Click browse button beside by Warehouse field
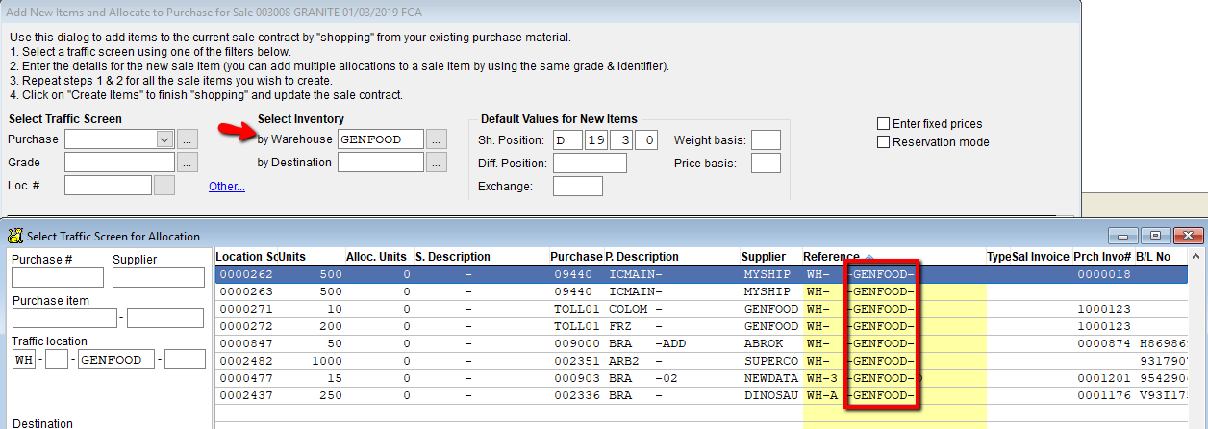The width and height of the screenshot is (1208, 429). click(437, 139)
